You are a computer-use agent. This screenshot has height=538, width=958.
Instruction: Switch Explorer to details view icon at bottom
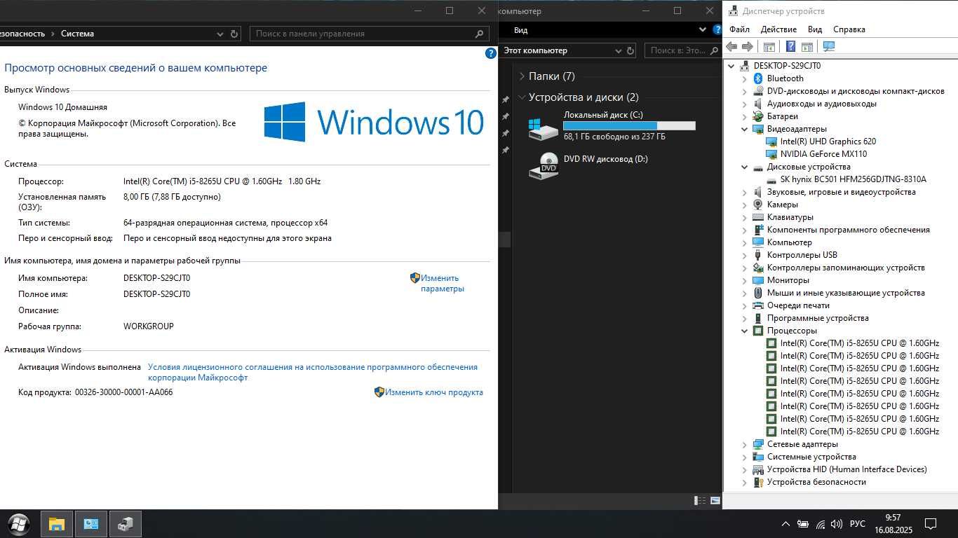click(700, 500)
